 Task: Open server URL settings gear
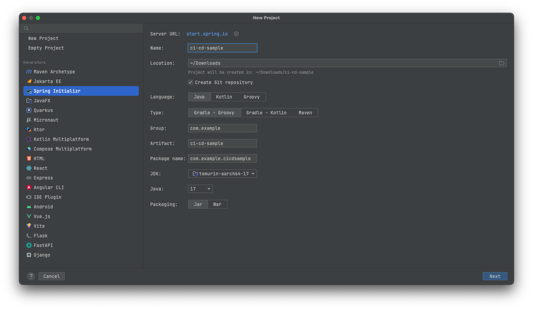tap(236, 34)
